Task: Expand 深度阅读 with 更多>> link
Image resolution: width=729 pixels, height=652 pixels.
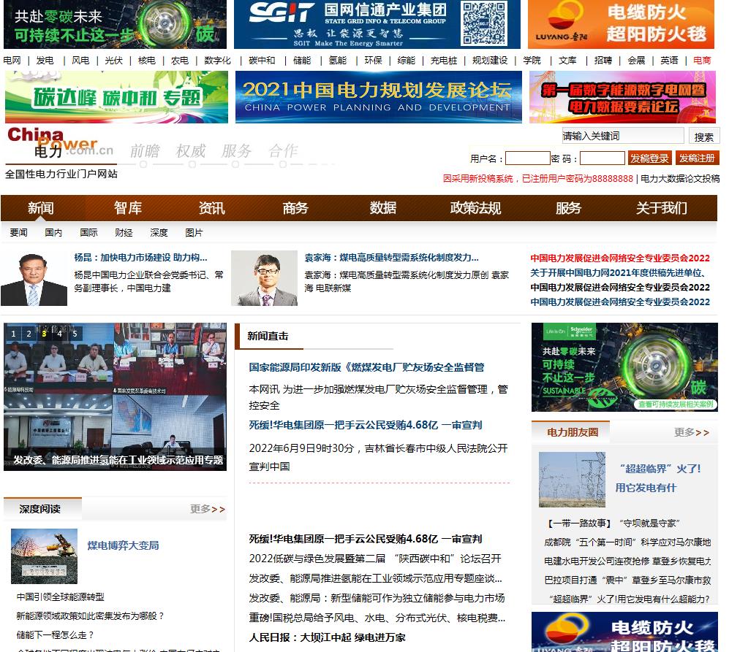Action: [x=208, y=509]
